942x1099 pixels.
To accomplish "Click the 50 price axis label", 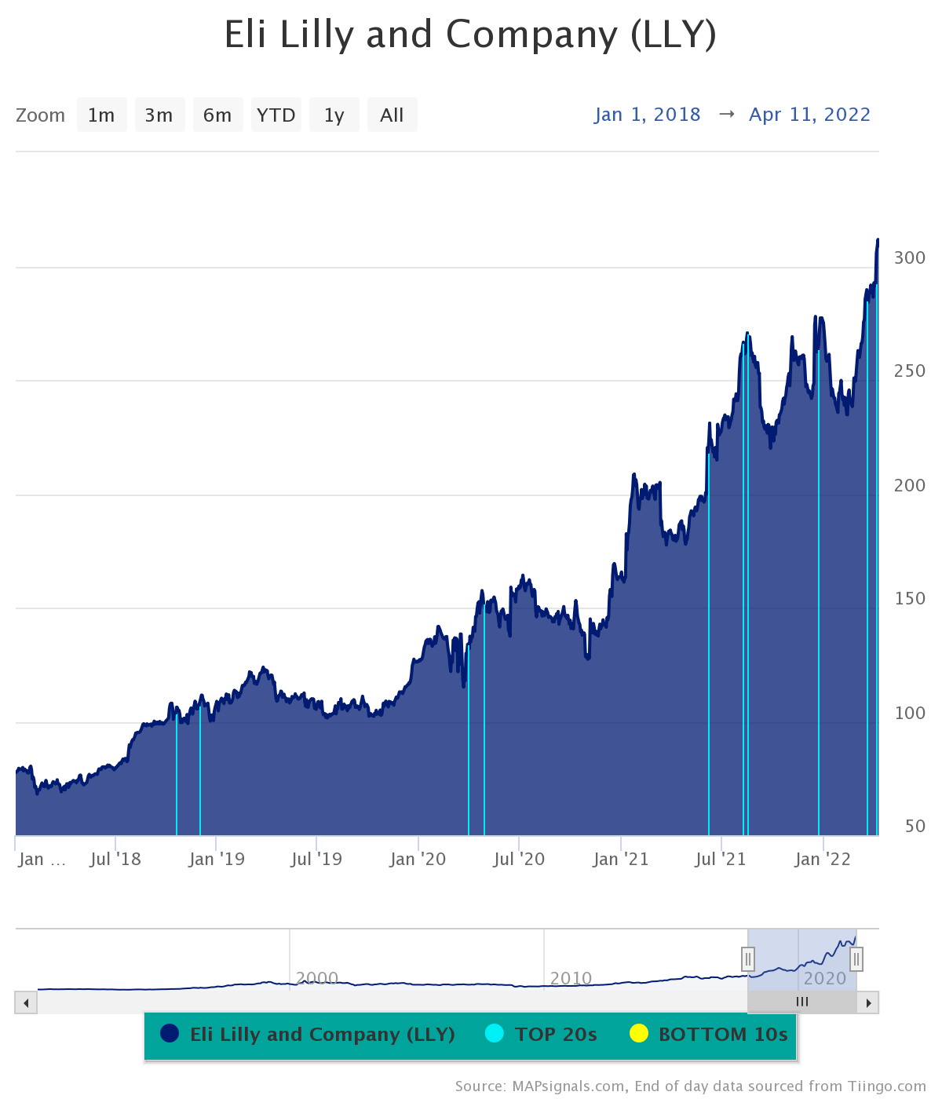I will point(915,826).
